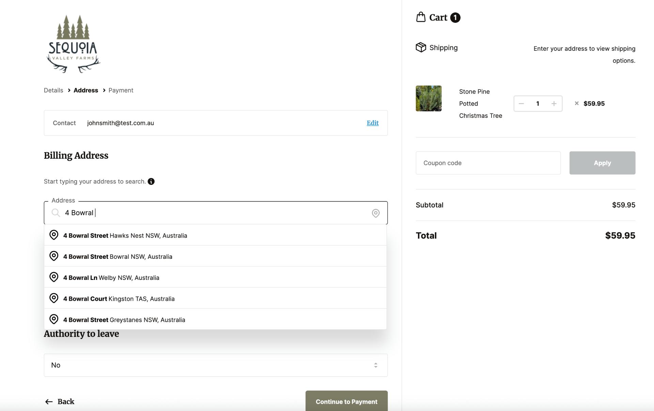Open the Authority to leave dropdown
654x411 pixels.
pos(215,365)
